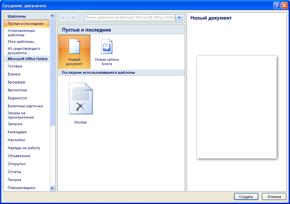Image resolution: width=290 pixels, height=204 pixels.
Task: Click the Шаблоны header
Action: [27, 16]
